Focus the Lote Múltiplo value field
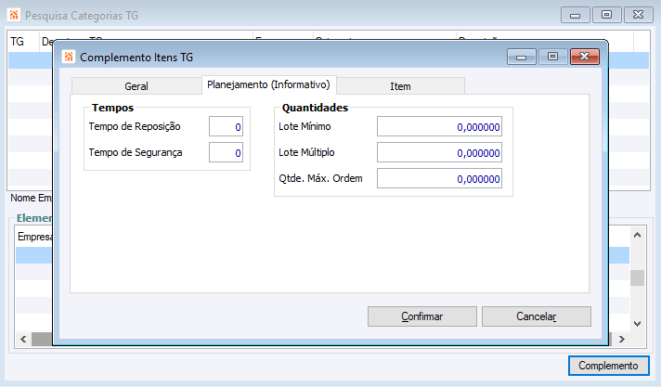This screenshot has width=661, height=387. click(439, 152)
